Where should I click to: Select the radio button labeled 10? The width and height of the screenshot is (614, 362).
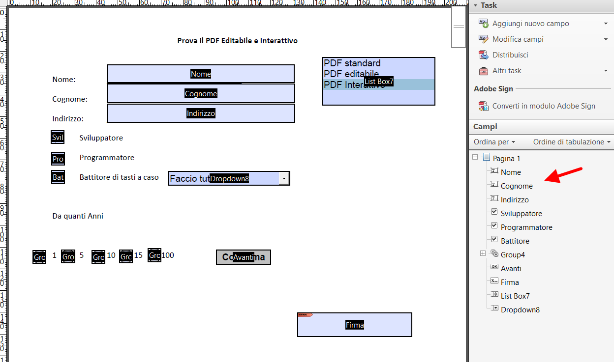coord(98,257)
